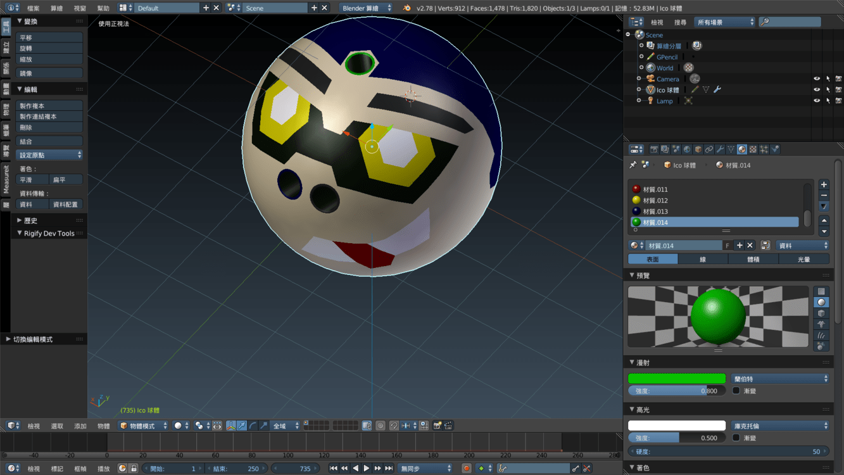844x475 pixels.
Task: Open the World properties globe tab
Action: click(687, 149)
